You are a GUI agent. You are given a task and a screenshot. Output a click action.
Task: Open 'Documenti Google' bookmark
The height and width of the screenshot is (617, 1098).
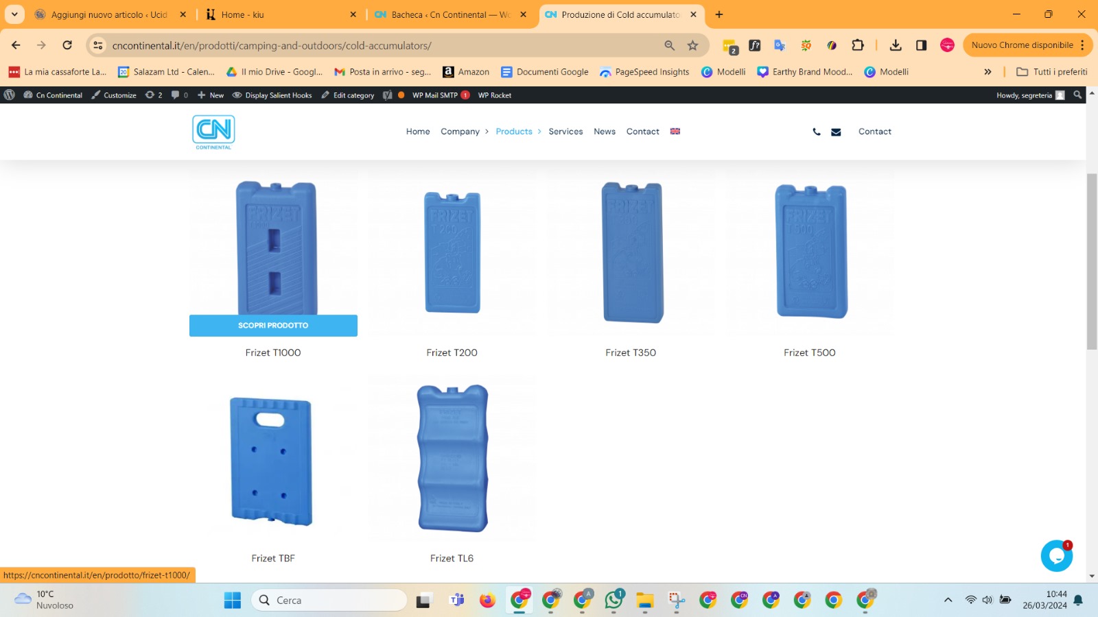click(x=545, y=71)
